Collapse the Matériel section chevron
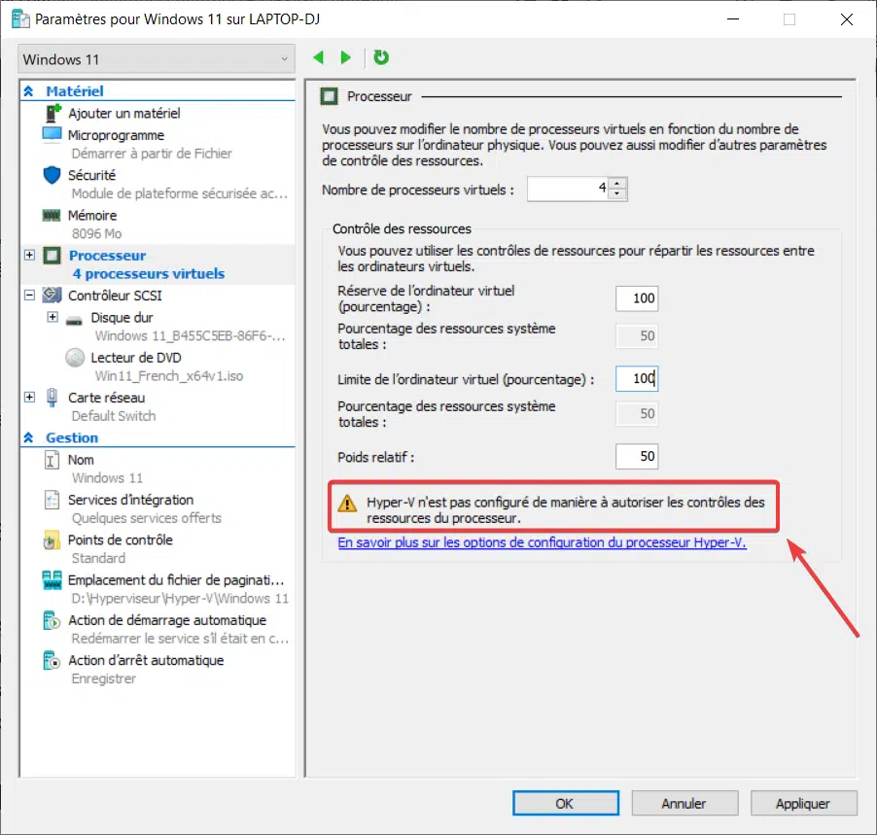Screen dimensions: 877x835 click(x=28, y=90)
